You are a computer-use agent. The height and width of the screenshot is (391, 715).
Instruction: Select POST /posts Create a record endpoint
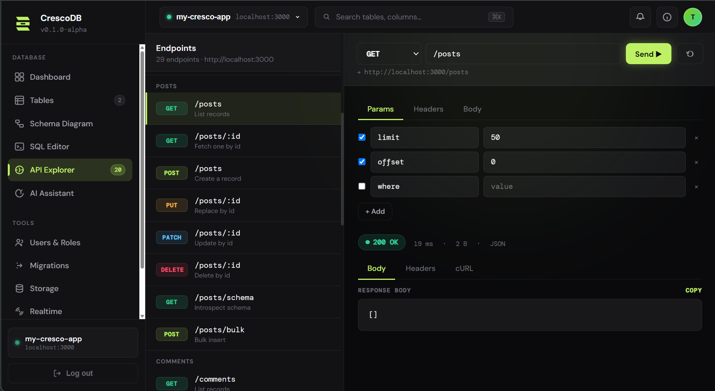pyautogui.click(x=244, y=173)
